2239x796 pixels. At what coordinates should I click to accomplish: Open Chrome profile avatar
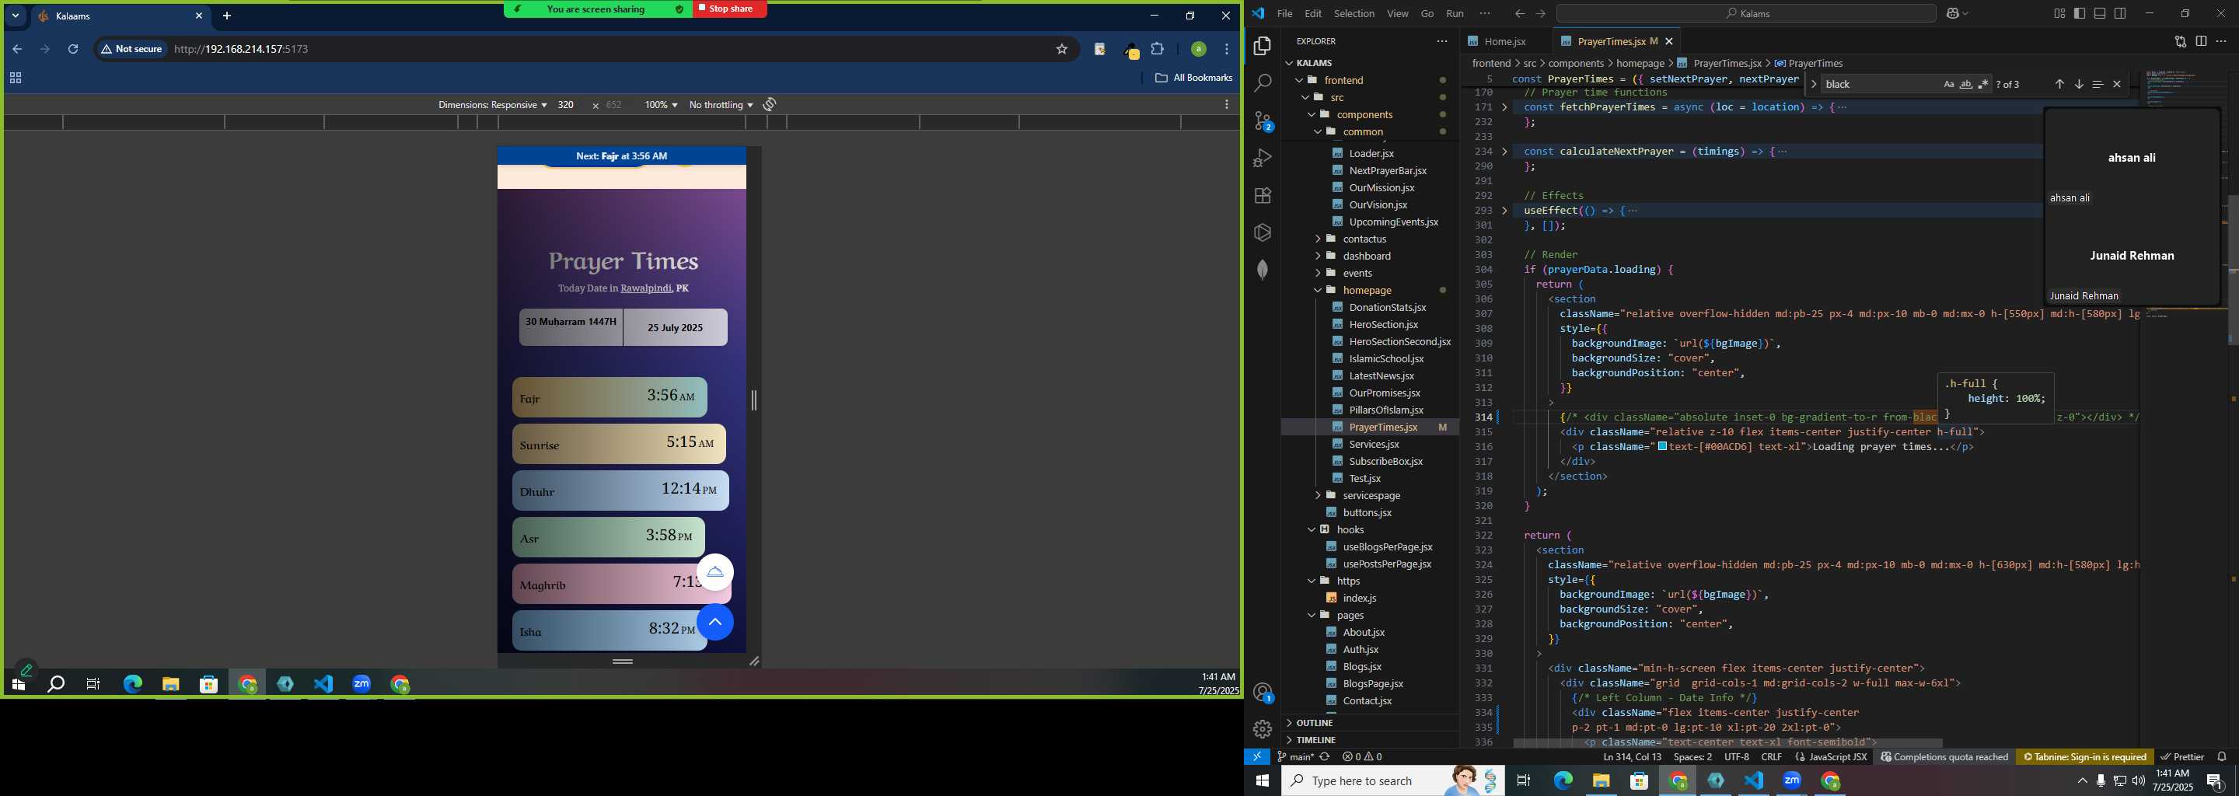1198,50
